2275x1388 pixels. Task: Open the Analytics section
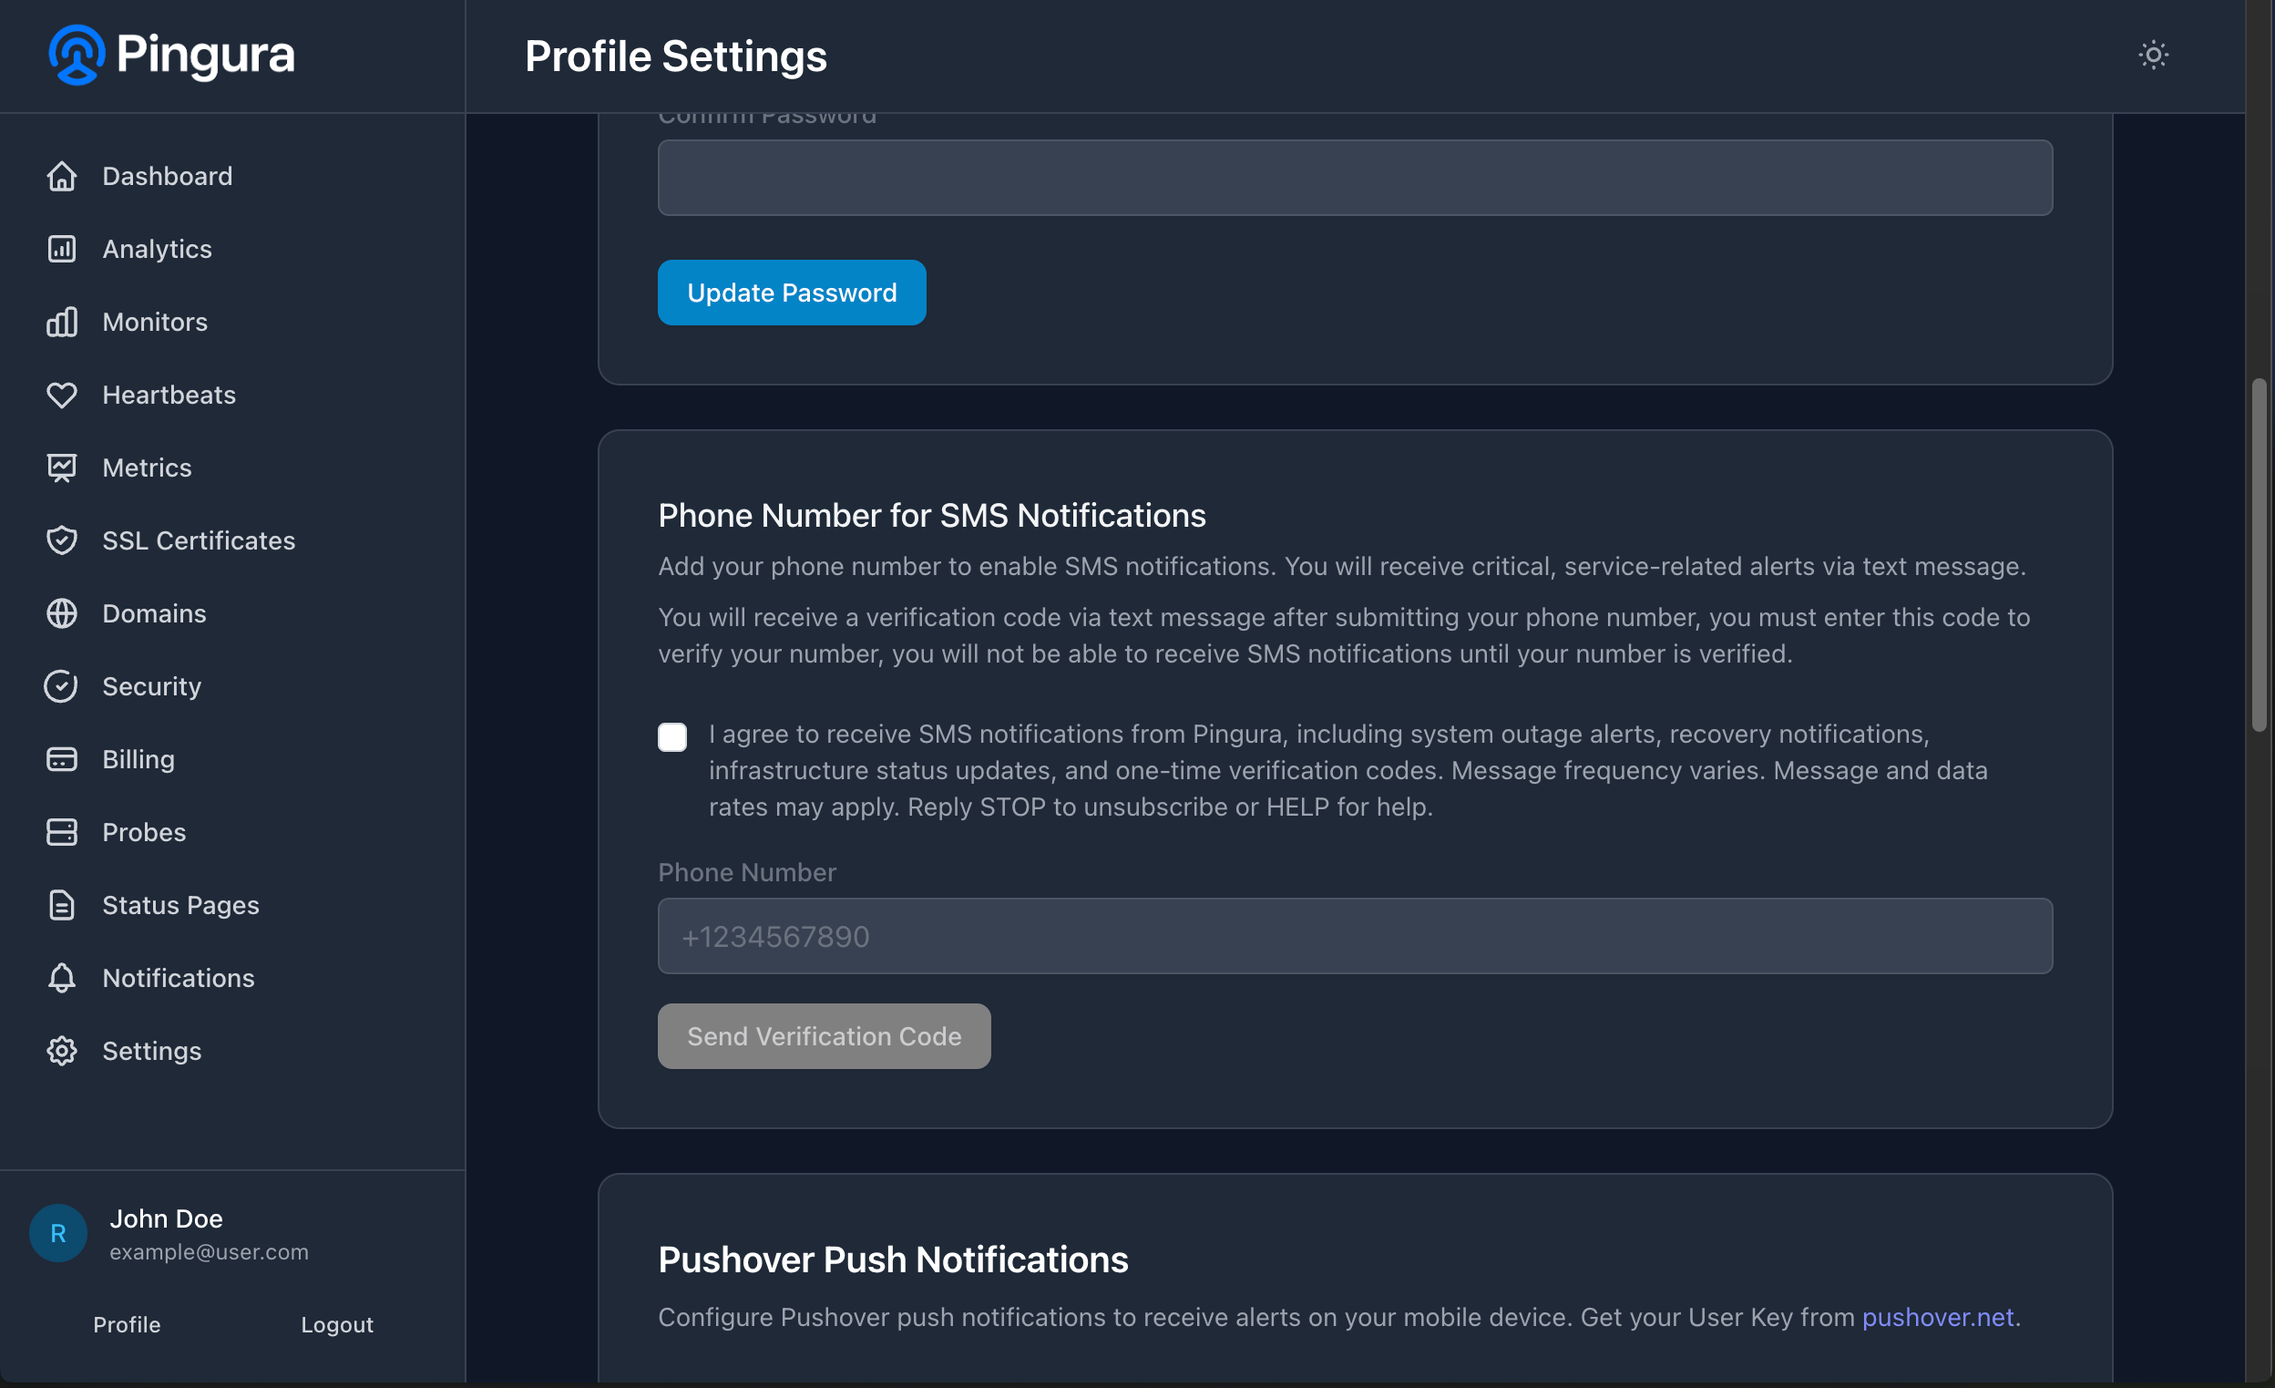[x=156, y=249]
